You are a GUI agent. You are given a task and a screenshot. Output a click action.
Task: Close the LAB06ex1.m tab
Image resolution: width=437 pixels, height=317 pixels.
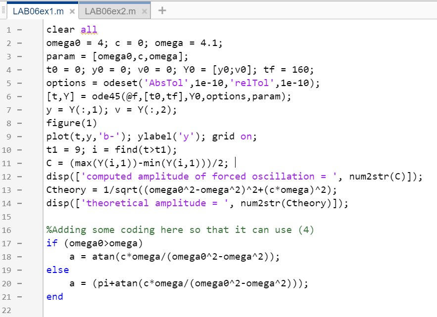pos(72,11)
